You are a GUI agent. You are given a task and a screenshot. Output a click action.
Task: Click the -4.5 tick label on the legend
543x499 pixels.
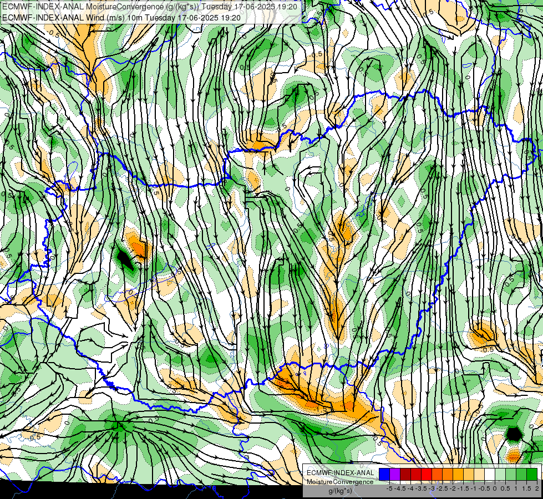pos(400,488)
